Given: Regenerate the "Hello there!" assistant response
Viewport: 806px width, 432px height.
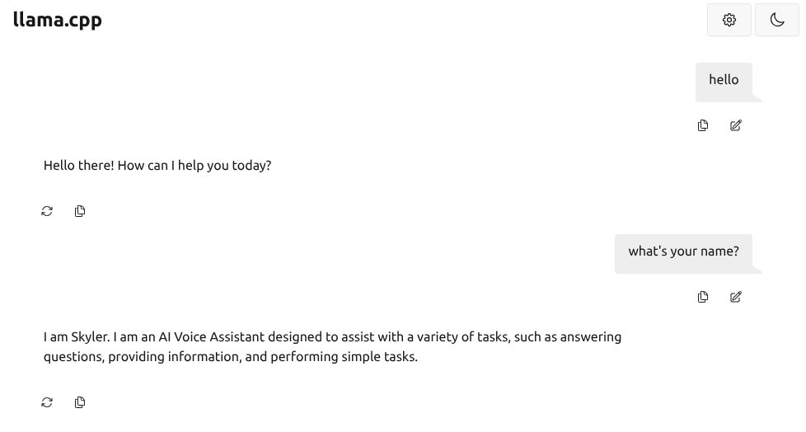Looking at the screenshot, I should pyautogui.click(x=47, y=211).
